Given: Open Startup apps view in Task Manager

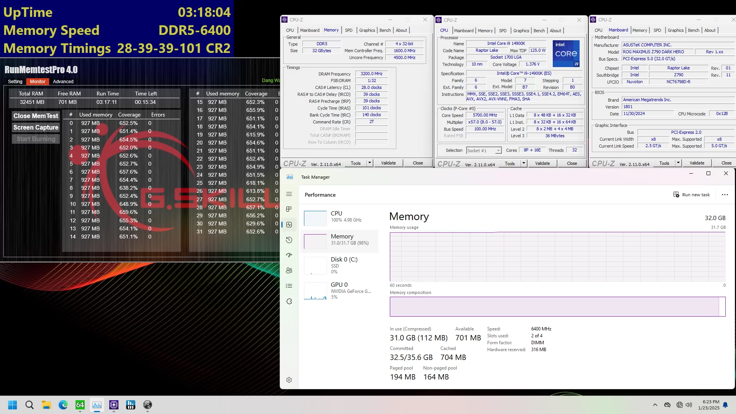Looking at the screenshot, I should pyautogui.click(x=289, y=255).
